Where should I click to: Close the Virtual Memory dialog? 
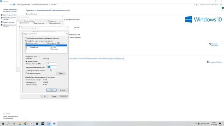pyautogui.click(x=67, y=34)
